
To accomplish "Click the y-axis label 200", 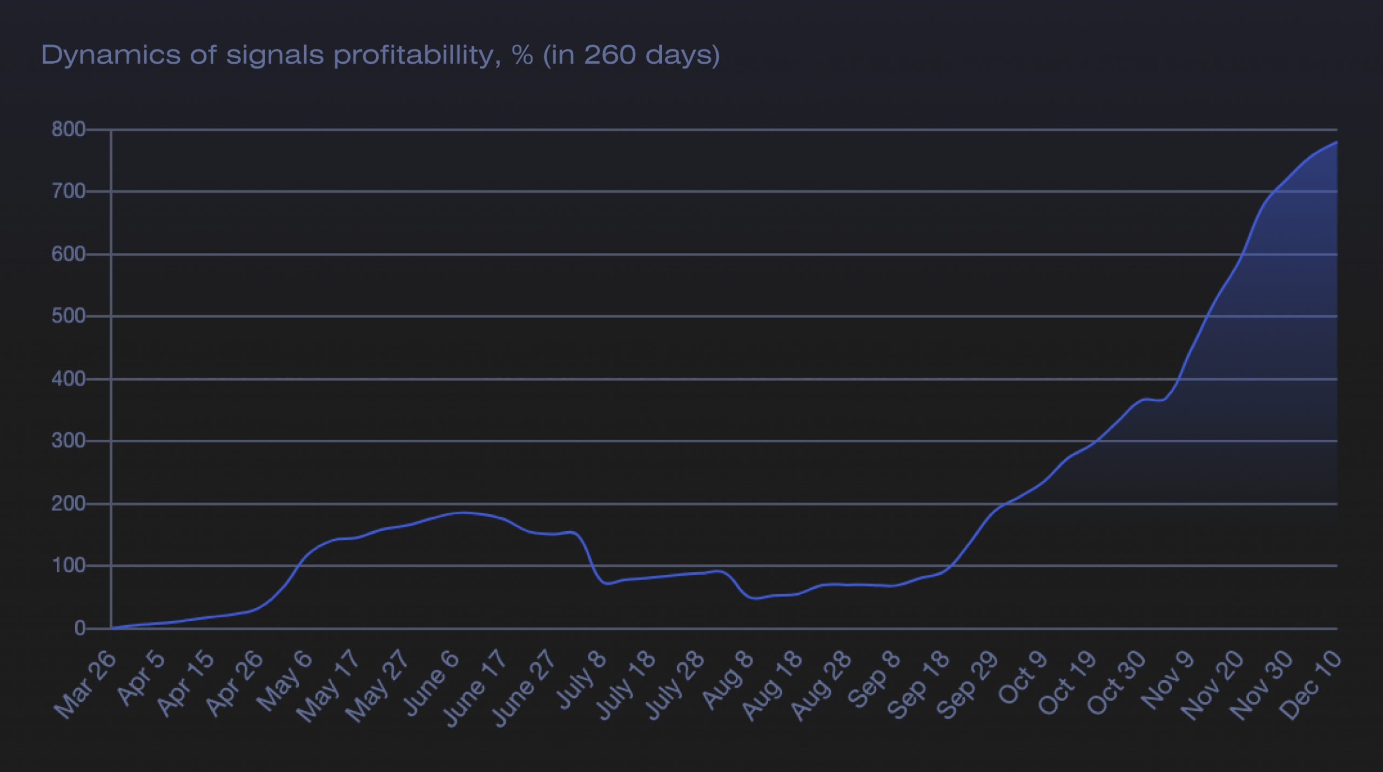I will [68, 504].
